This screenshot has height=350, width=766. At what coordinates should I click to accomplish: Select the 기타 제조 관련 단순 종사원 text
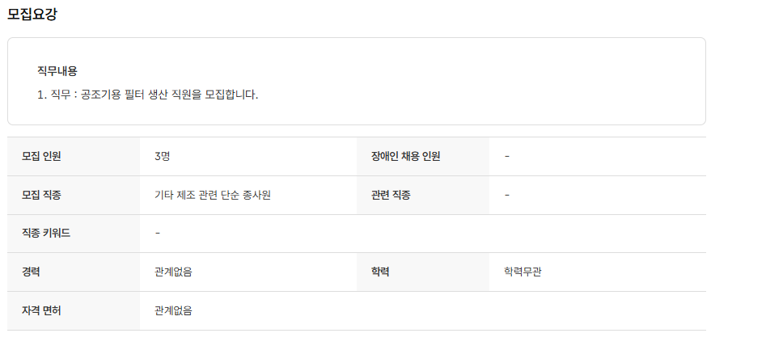coord(212,195)
